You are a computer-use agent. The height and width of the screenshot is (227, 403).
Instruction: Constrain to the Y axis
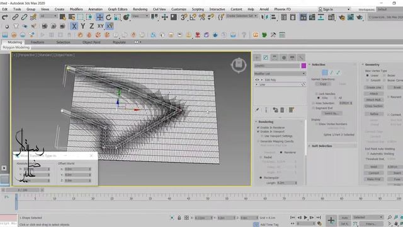coord(82,26)
